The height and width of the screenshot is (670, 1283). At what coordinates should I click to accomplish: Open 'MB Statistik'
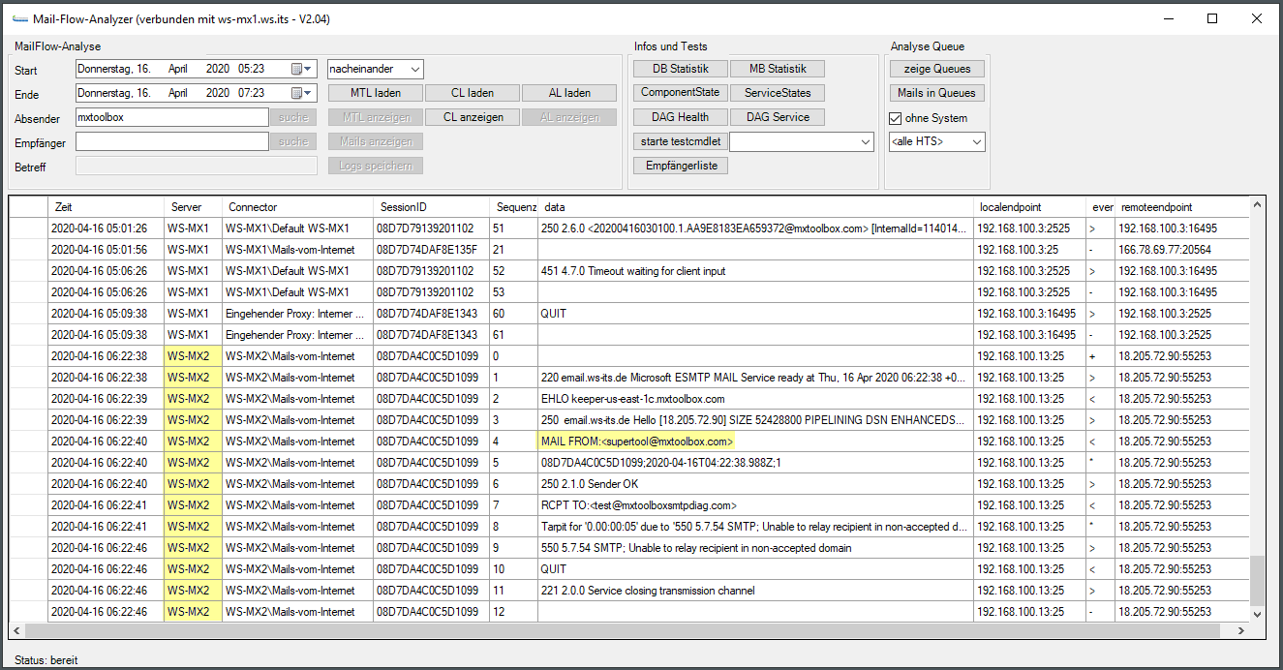click(x=778, y=69)
